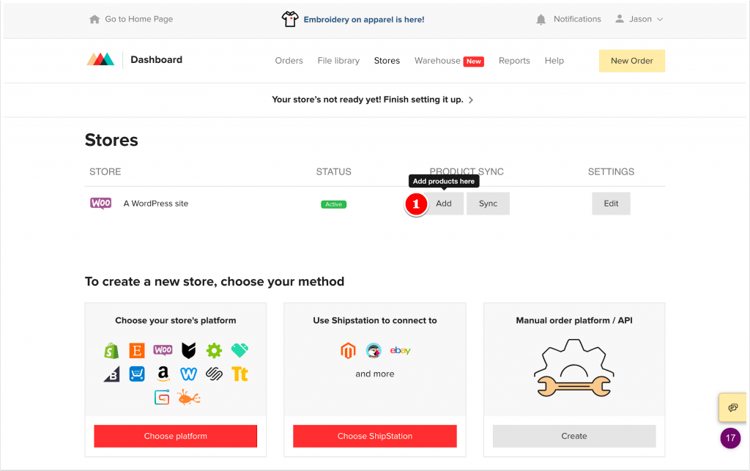Click the red Choose ShipStation button
Viewport: 750px width, 471px height.
pos(374,436)
